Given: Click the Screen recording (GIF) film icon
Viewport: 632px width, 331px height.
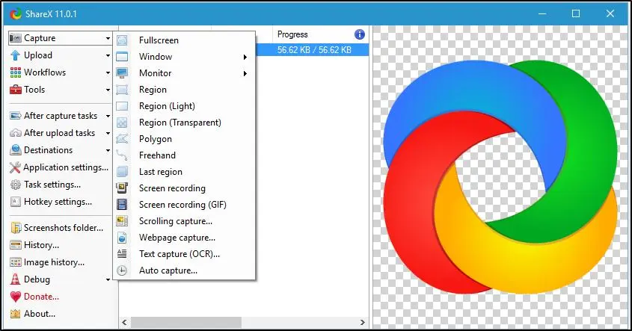Looking at the screenshot, I should (122, 205).
